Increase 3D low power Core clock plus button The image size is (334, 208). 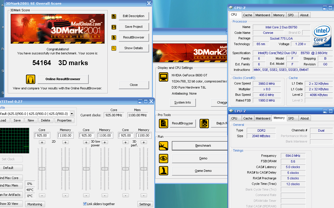click(x=86, y=142)
